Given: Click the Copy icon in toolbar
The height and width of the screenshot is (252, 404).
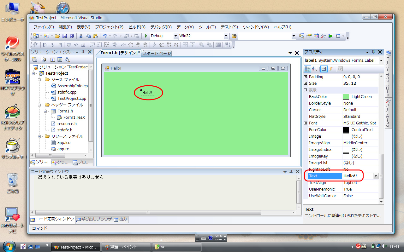Looking at the screenshot, I should (88, 36).
